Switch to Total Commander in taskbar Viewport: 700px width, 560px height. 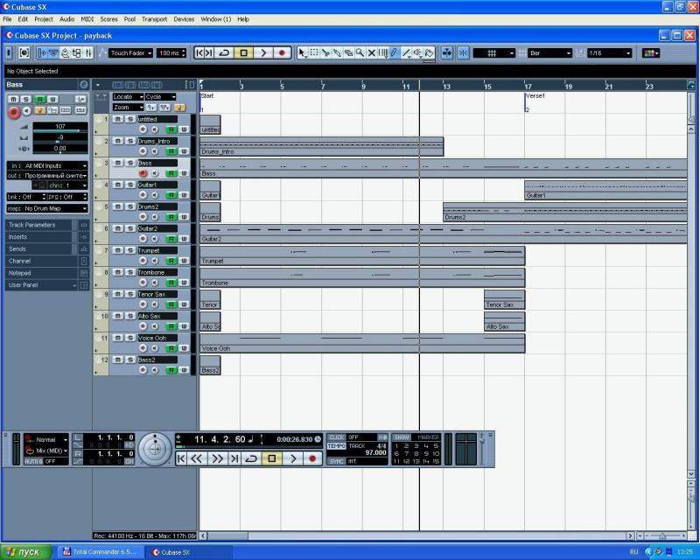click(100, 552)
